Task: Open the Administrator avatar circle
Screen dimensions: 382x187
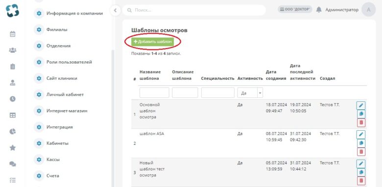Action: (x=369, y=9)
